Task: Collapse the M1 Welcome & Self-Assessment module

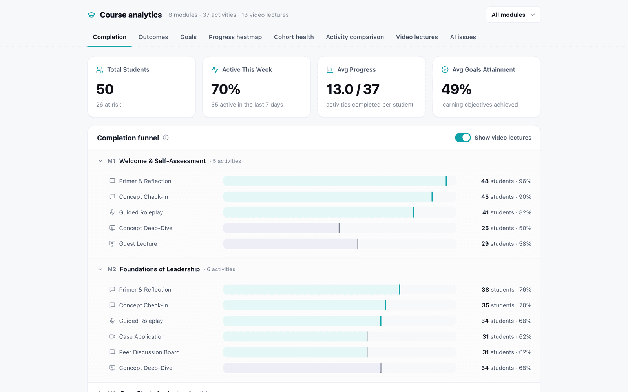Action: (x=100, y=161)
